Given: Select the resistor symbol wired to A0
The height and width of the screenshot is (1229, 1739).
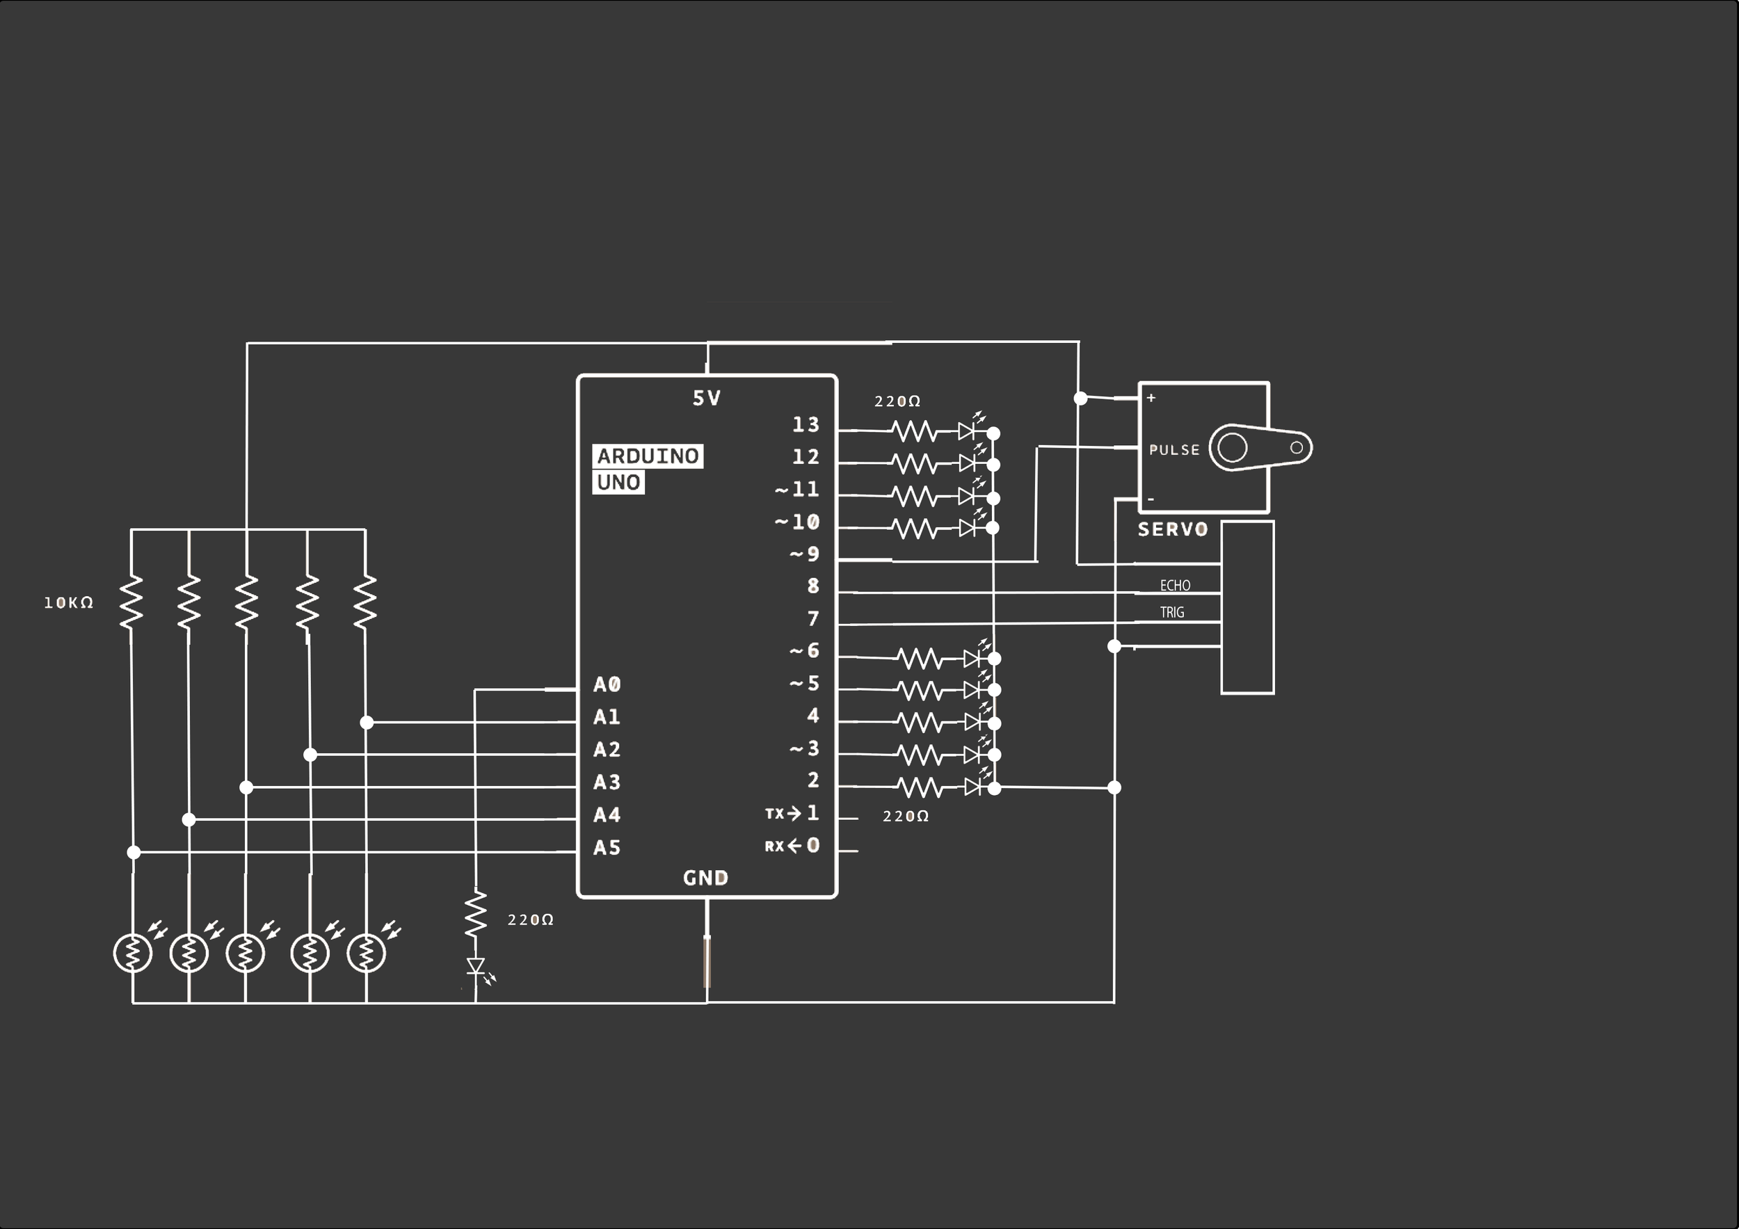Looking at the screenshot, I should [x=476, y=914].
